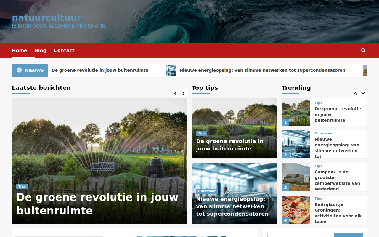
Task: Open the Blog menu item
Action: tap(41, 50)
